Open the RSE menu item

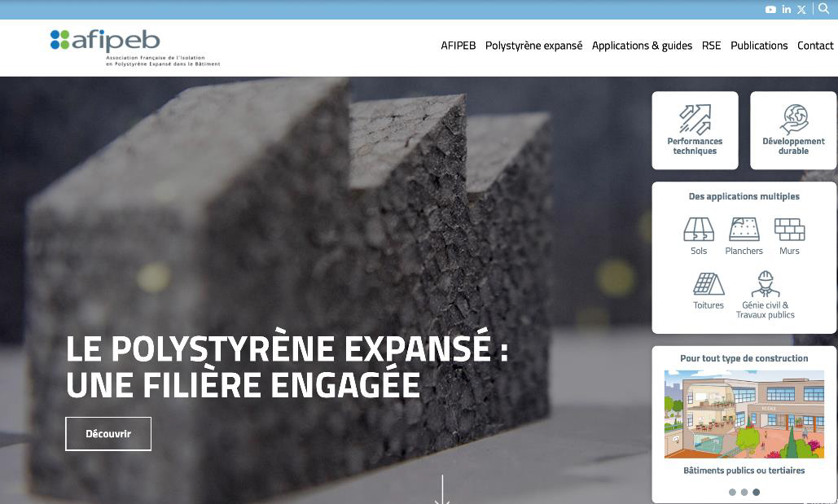(711, 46)
